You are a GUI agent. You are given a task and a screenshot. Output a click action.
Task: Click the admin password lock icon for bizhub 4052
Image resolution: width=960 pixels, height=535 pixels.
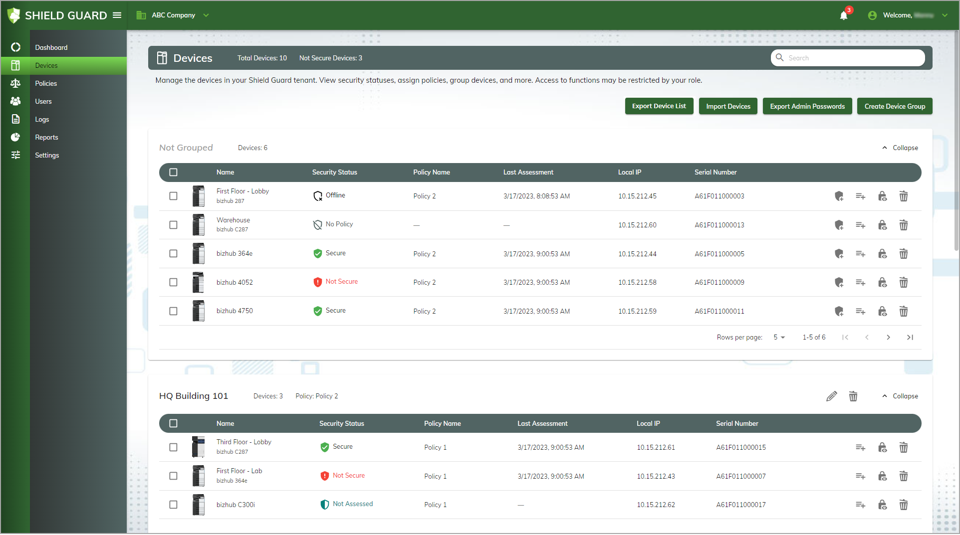[882, 283]
